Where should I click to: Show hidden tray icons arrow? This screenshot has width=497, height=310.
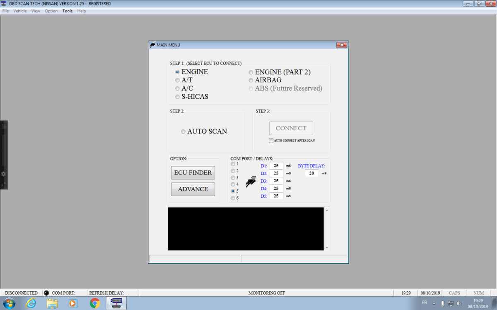click(x=434, y=303)
